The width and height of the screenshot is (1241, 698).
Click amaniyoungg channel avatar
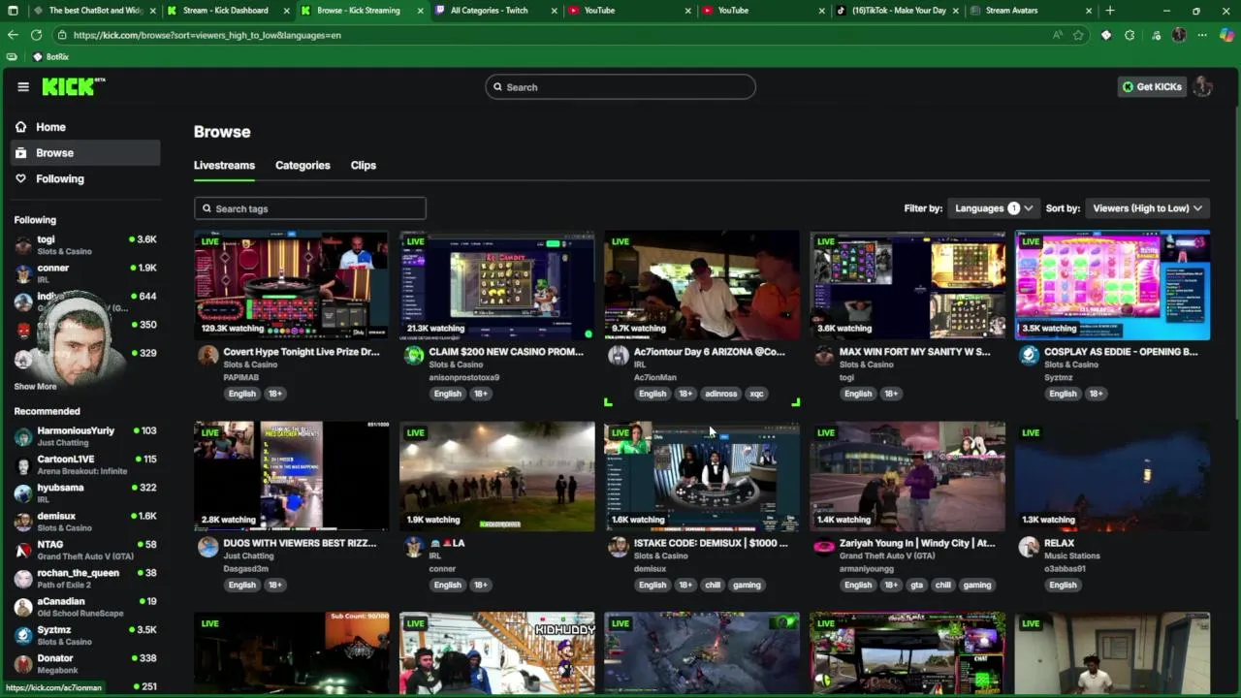(824, 547)
